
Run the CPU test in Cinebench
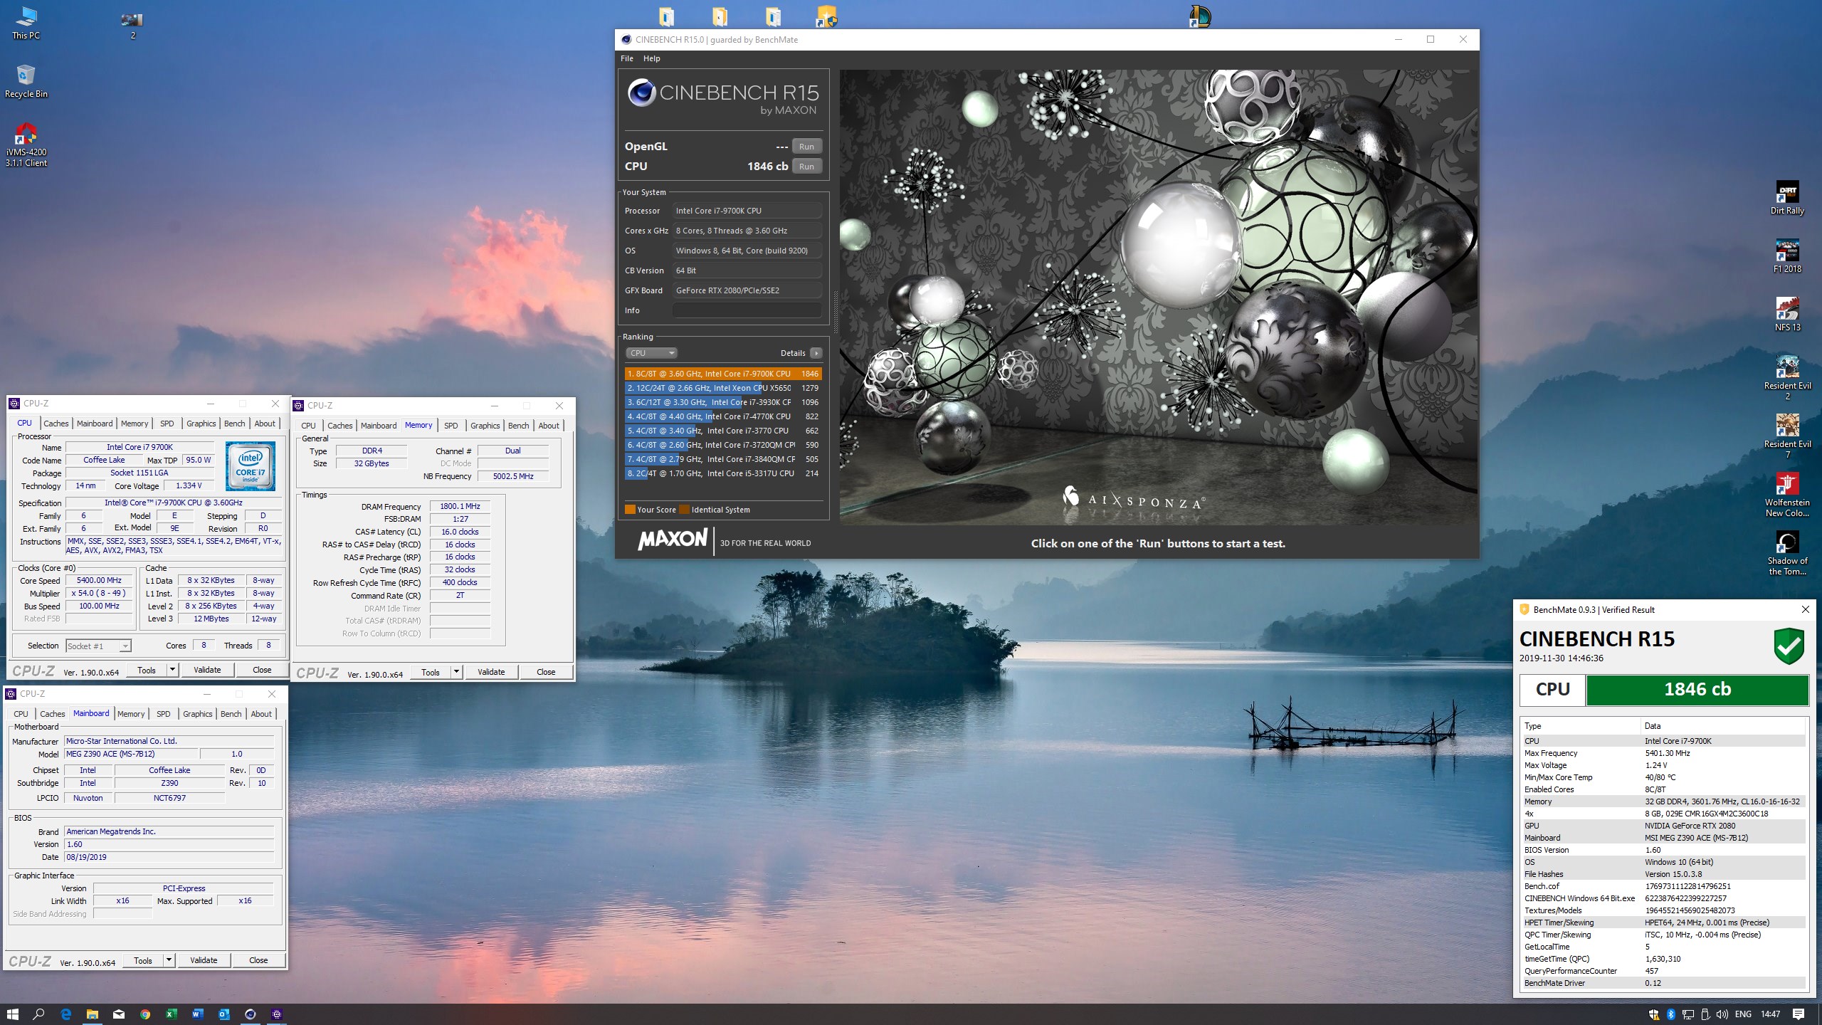pos(806,167)
